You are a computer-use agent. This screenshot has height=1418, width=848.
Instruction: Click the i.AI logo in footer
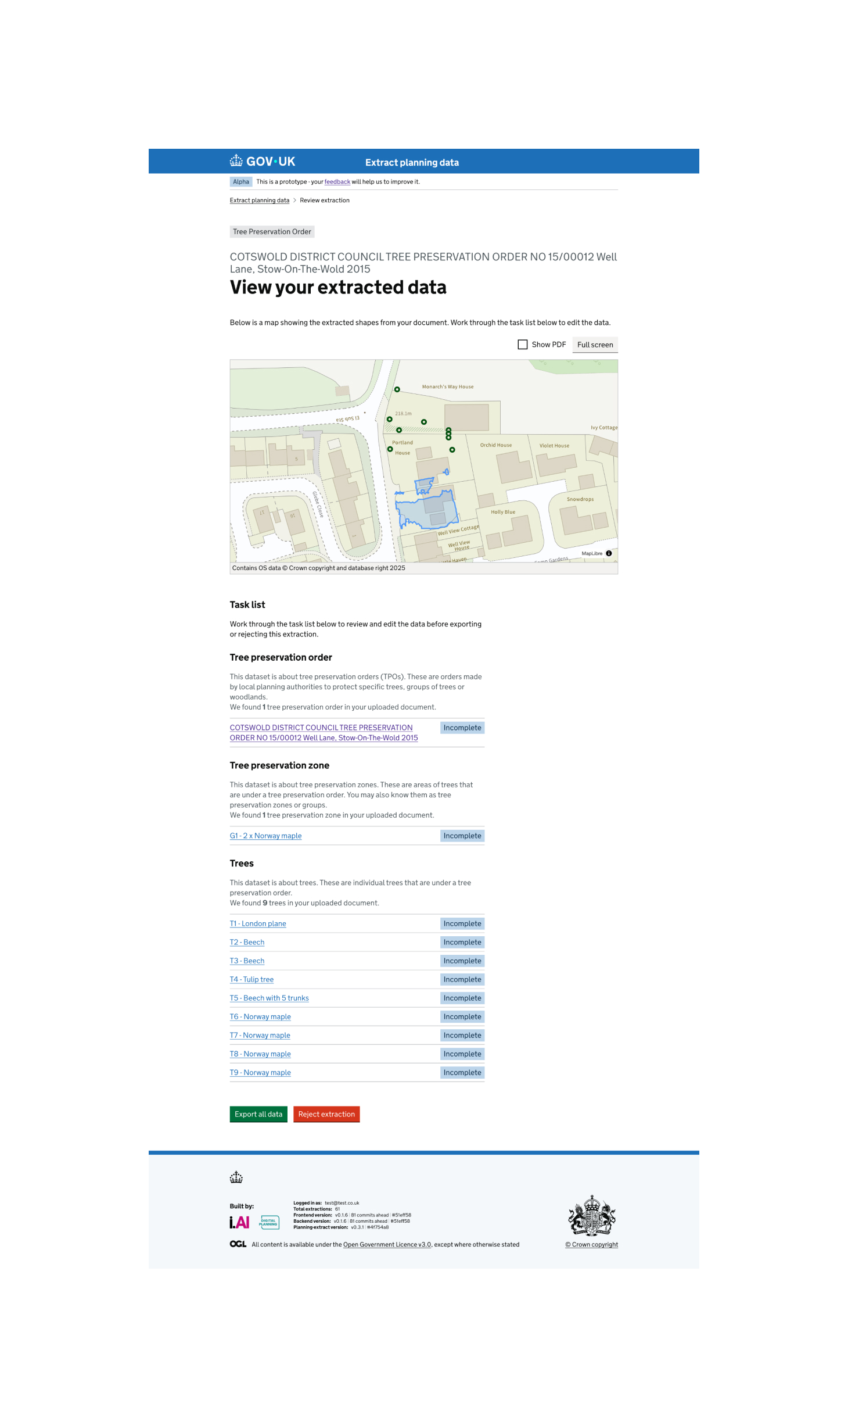tap(239, 1222)
